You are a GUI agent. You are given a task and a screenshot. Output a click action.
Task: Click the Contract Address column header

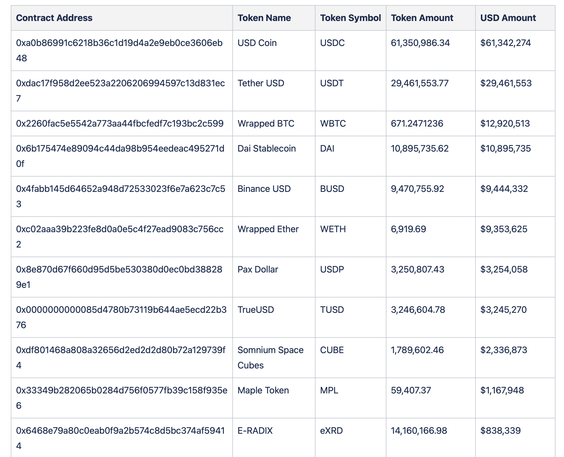[54, 18]
